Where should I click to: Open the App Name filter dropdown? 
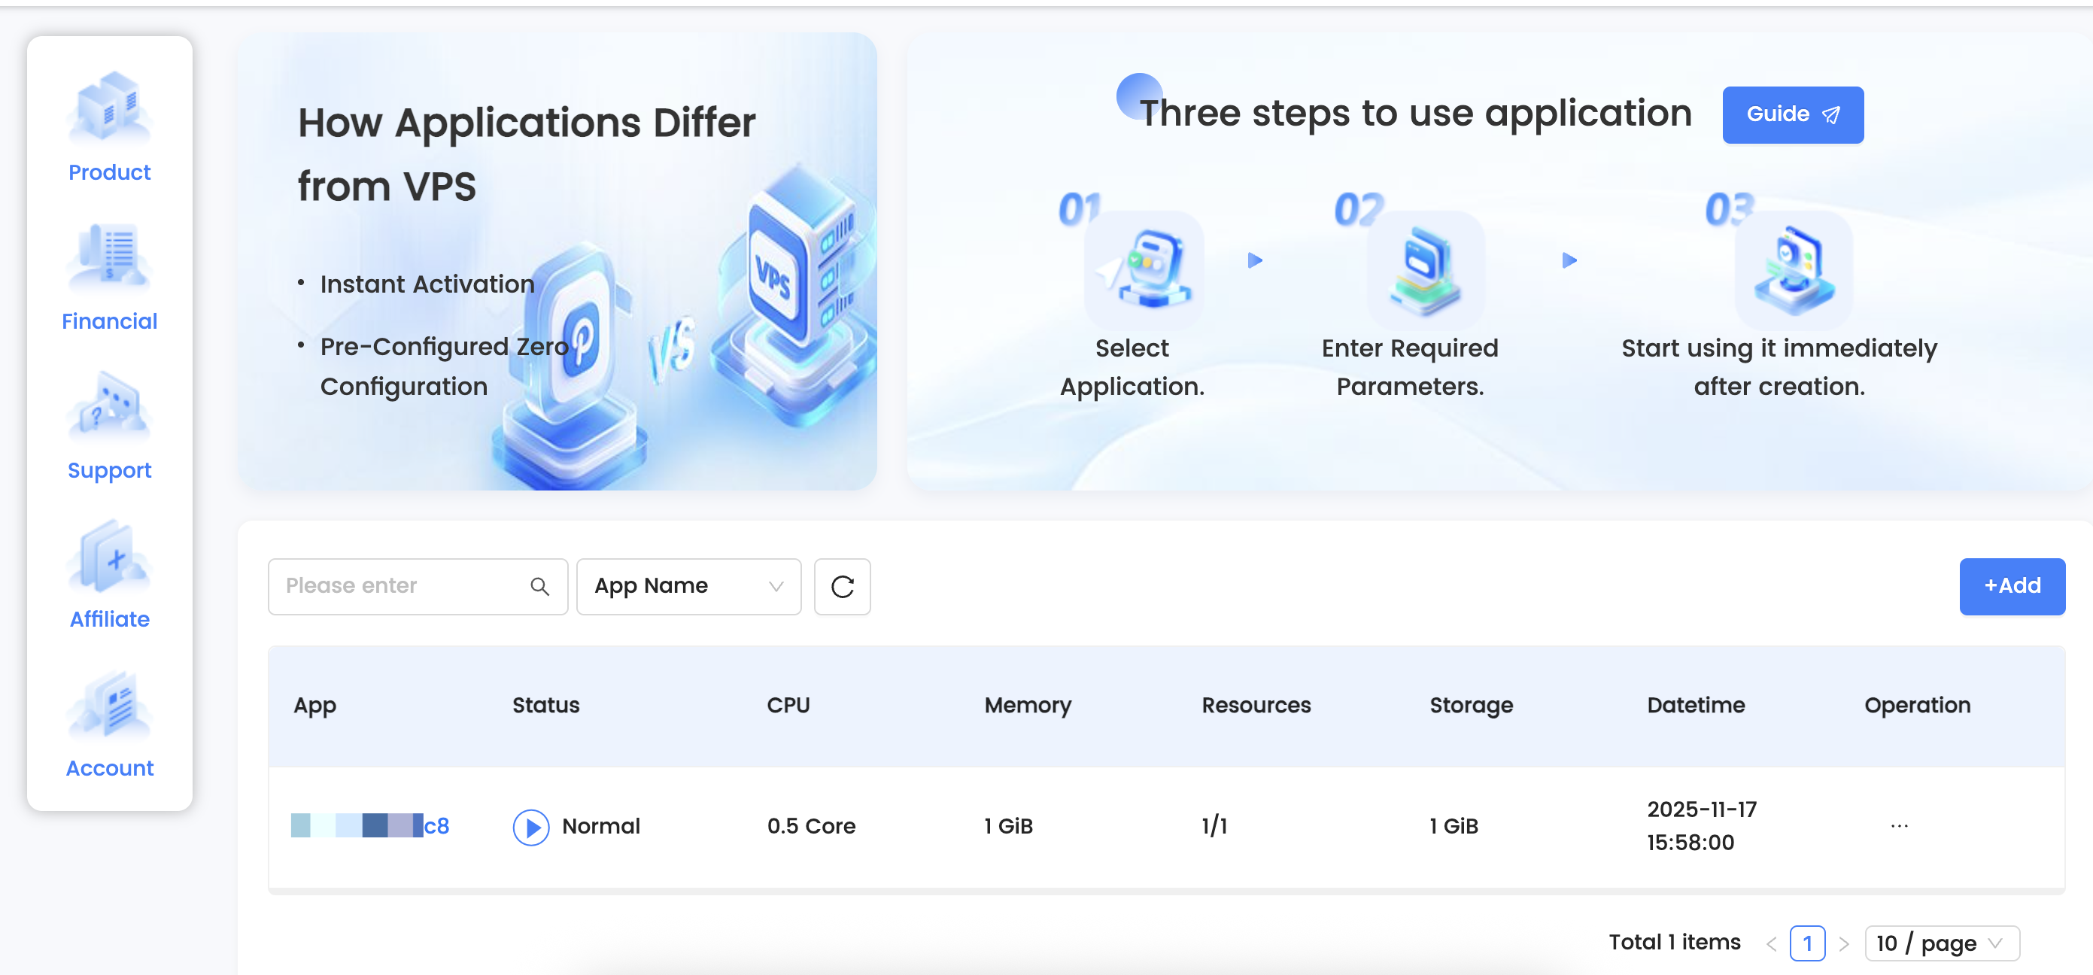688,586
